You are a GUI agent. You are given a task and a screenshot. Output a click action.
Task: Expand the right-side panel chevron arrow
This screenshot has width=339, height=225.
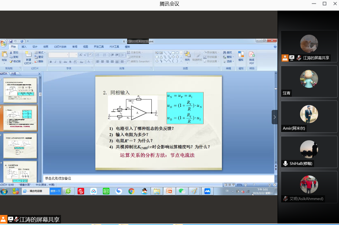click(x=275, y=117)
